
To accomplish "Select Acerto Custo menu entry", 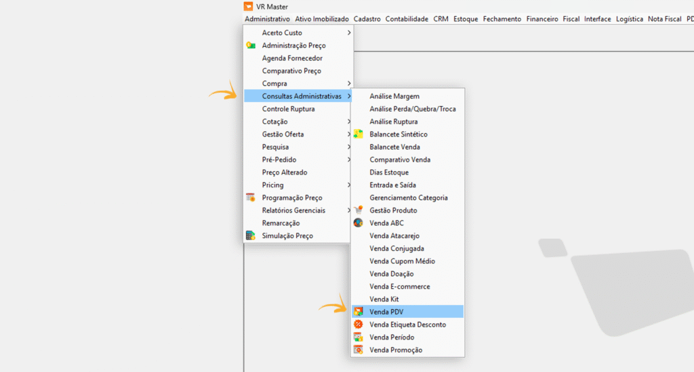I will [298, 32].
